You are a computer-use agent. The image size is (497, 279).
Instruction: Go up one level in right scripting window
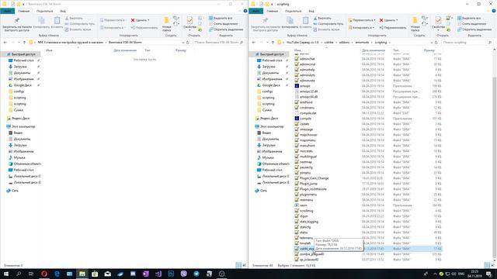[x=273, y=43]
